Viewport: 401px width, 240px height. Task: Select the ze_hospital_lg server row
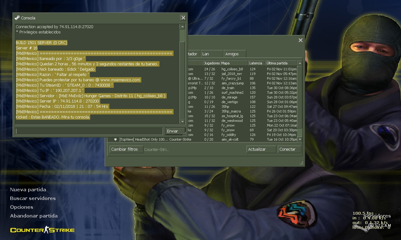(x=242, y=116)
